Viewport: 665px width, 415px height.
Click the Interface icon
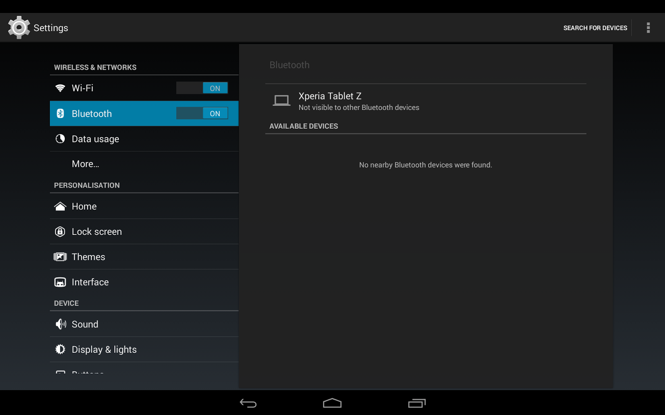60,282
